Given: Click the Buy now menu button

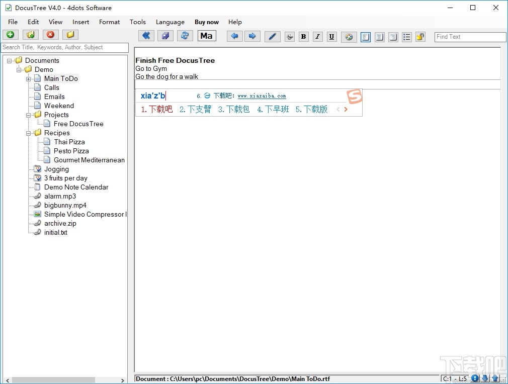Looking at the screenshot, I should click(x=206, y=22).
